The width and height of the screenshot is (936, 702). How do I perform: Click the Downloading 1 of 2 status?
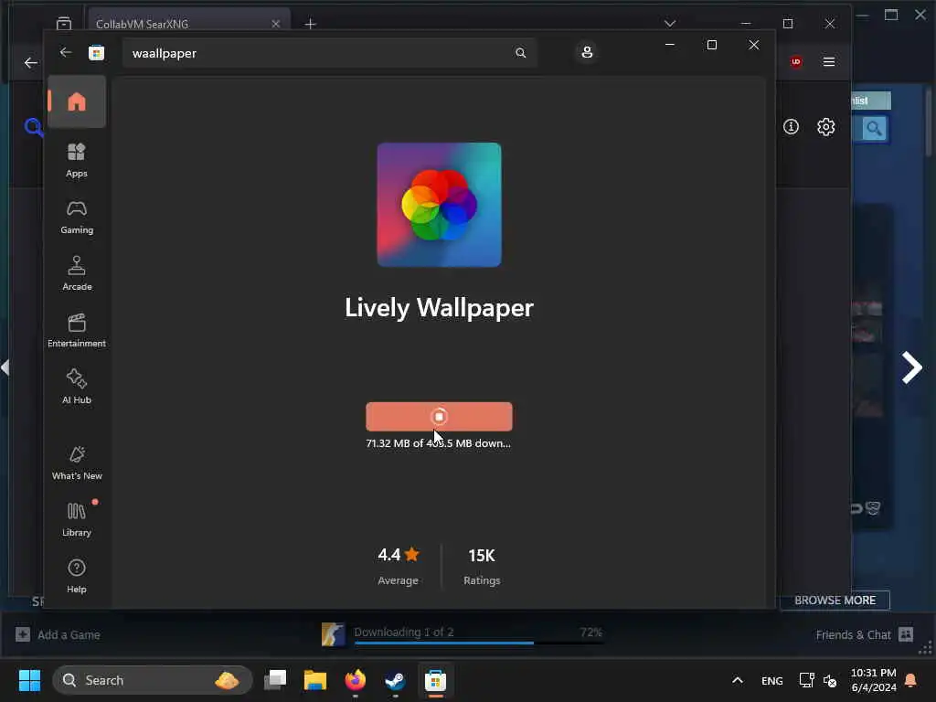click(403, 632)
